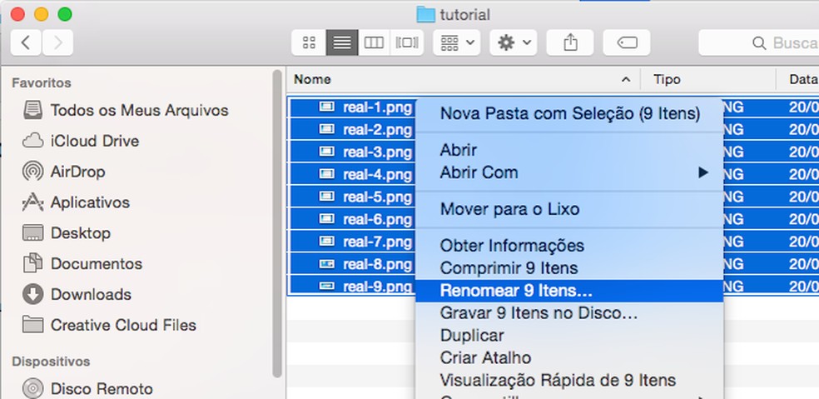
Task: Select file real-7.png
Action: click(377, 242)
